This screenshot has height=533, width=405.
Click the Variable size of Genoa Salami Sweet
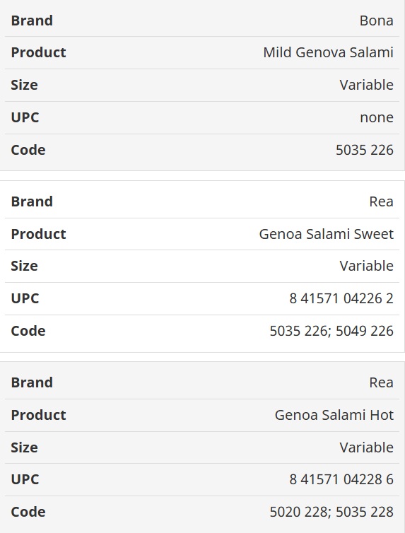tap(367, 266)
